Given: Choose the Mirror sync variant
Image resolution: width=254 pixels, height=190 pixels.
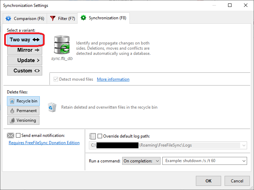Looking at the screenshot, I should pyautogui.click(x=25, y=50).
